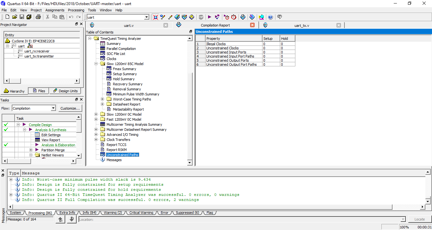Screen dimensions: 432x230
Task: Click the Start Analysis & Synthesis icon
Action: pos(217,17)
